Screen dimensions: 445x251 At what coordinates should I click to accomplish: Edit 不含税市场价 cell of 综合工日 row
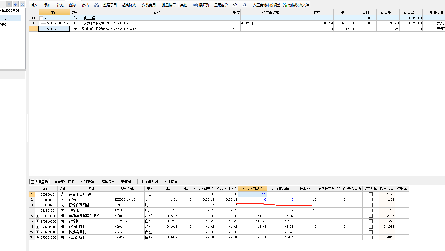click(252, 194)
